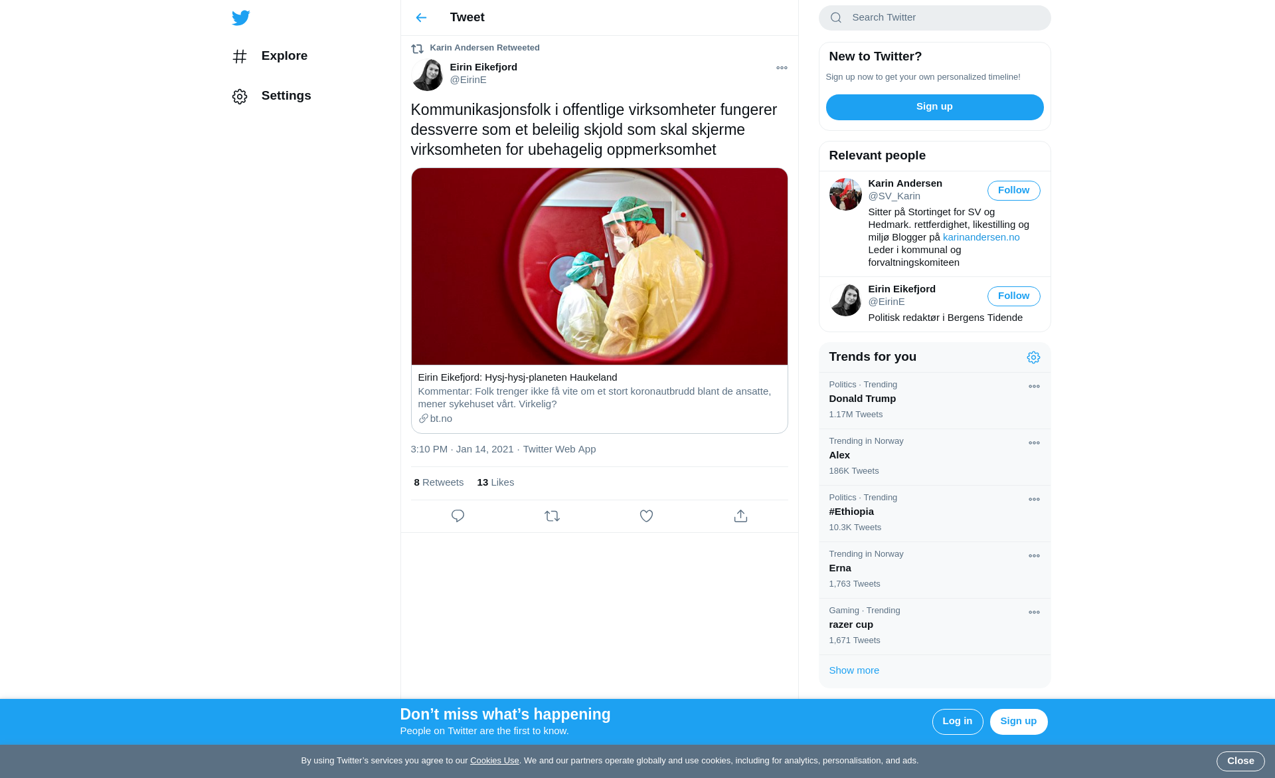
Task: Open Trends for you settings gear
Action: pos(1033,357)
